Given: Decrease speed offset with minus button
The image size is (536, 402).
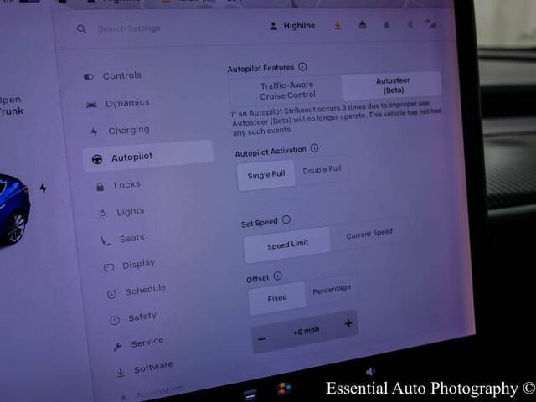Looking at the screenshot, I should [x=262, y=339].
